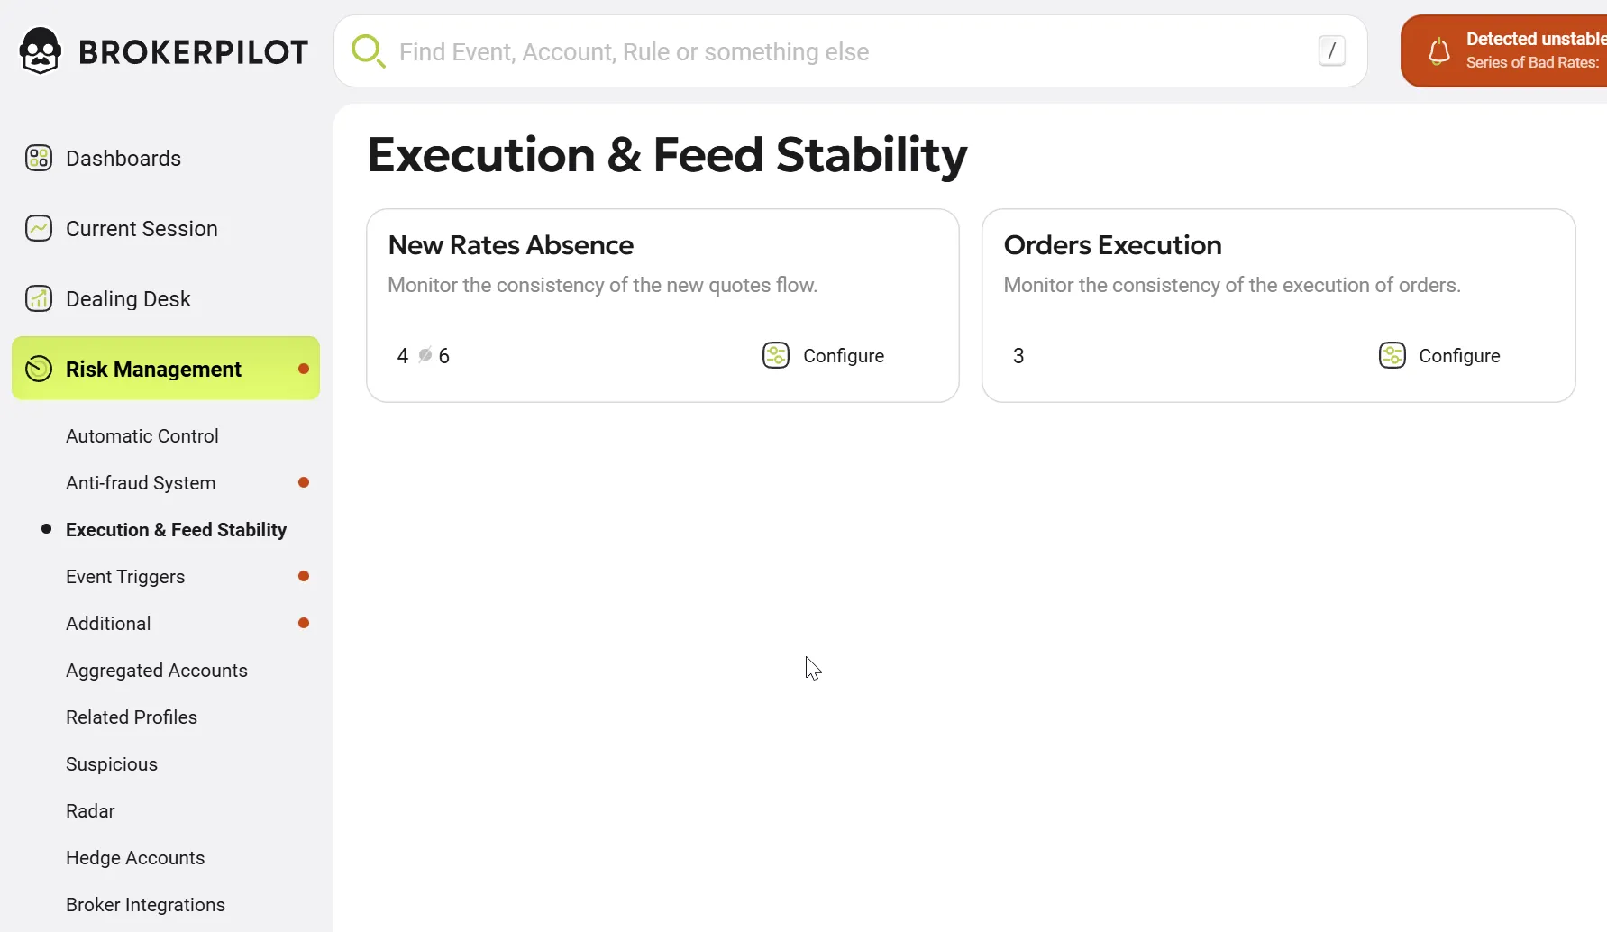This screenshot has height=932, width=1607.
Task: Click the BrokerPilot mascot logo icon
Action: click(41, 50)
